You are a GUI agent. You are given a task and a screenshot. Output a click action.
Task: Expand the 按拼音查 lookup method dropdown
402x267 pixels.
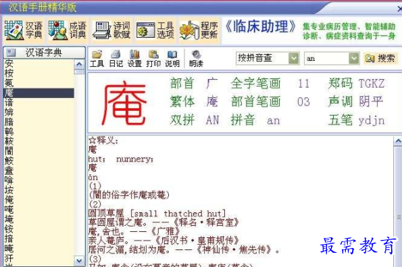[293, 58]
